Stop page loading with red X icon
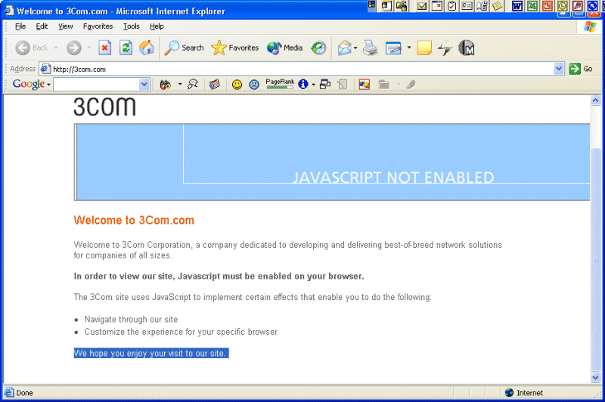The height and width of the screenshot is (402, 605). [104, 48]
